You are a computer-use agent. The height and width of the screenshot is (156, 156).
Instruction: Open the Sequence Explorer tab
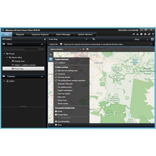[x=40, y=34]
